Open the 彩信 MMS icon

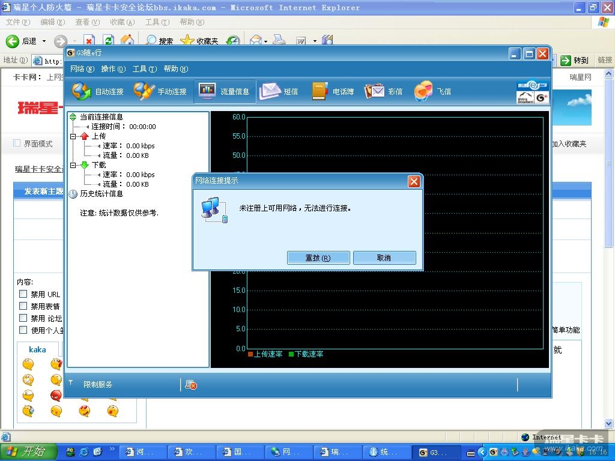point(374,91)
